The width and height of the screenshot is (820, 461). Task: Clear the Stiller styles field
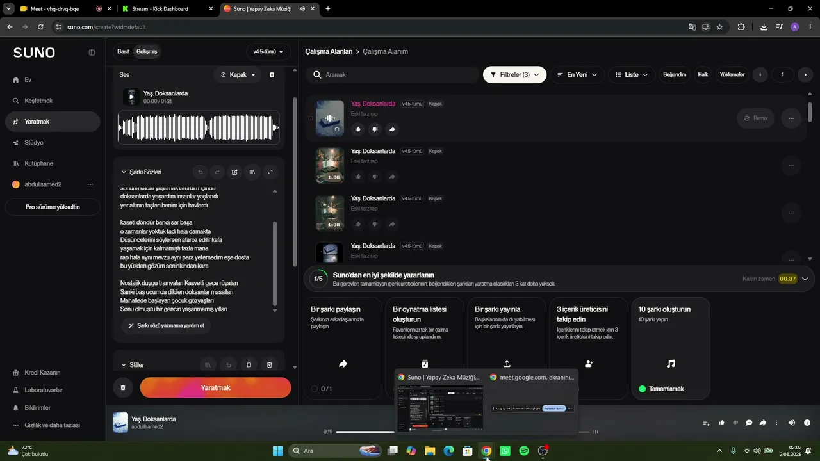269,365
